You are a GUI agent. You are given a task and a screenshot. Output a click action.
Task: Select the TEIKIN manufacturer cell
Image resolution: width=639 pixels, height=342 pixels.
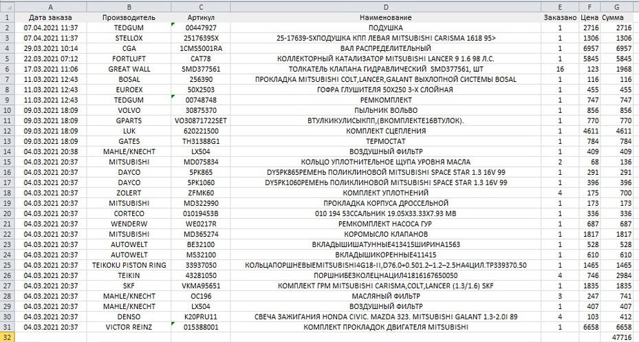pyautogui.click(x=129, y=275)
